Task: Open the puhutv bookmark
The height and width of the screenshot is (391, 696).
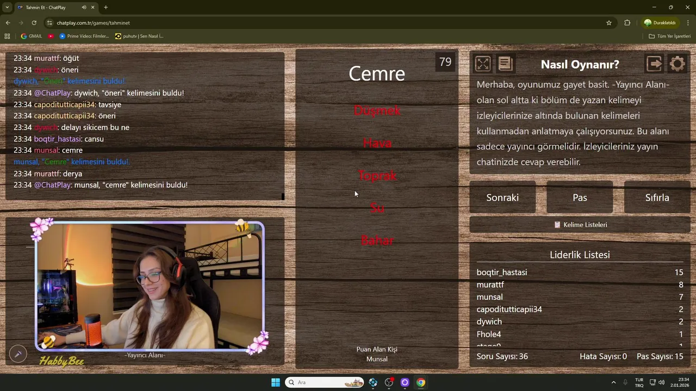Action: [x=139, y=36]
